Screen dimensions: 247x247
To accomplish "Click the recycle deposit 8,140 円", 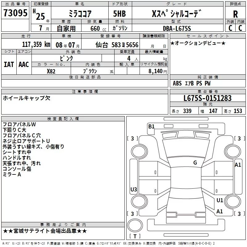I will pyautogui.click(x=158, y=71).
